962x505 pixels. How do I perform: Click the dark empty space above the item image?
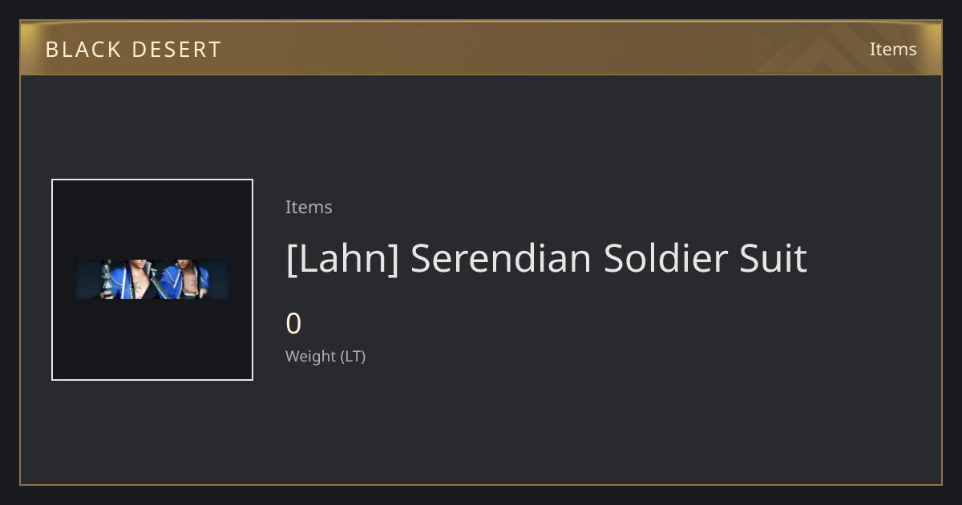click(152, 127)
